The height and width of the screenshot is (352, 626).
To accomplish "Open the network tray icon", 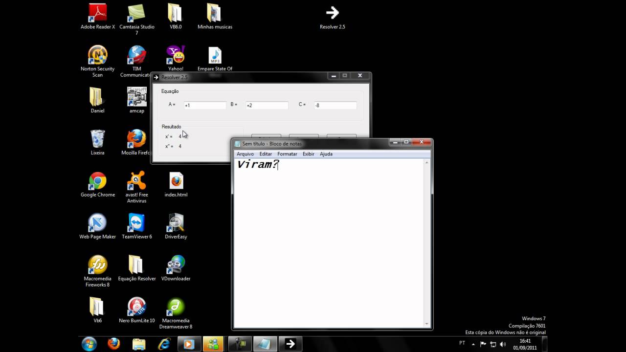I will click(x=492, y=344).
